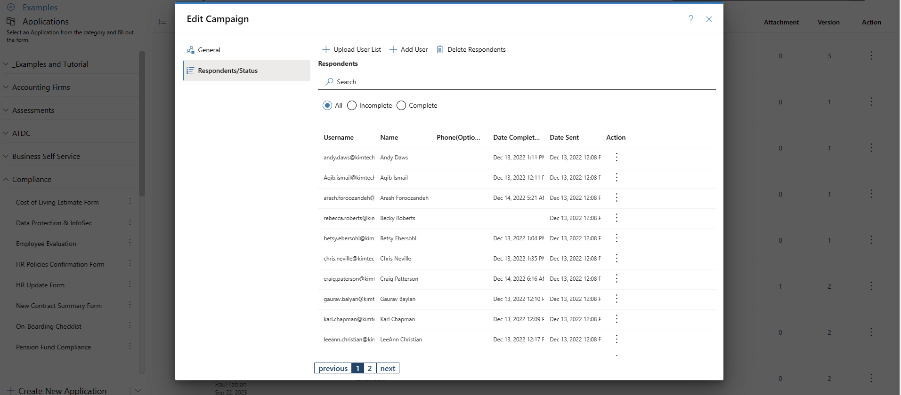Expand Create New Application dropdown arrow
The height and width of the screenshot is (395, 901).
point(138,390)
